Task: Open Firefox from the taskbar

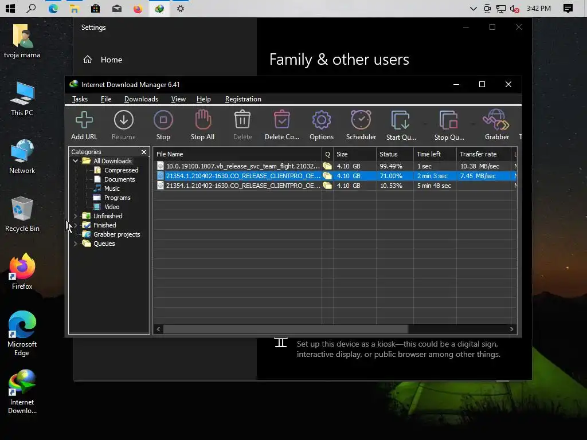Action: pos(138,8)
